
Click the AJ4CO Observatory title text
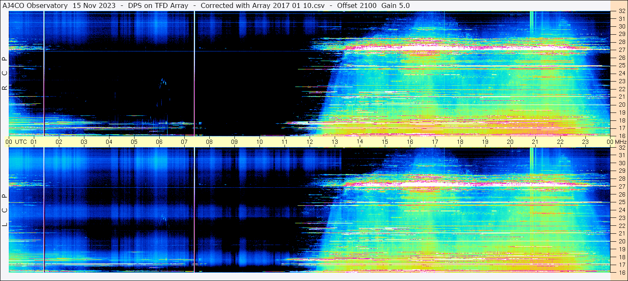coord(34,5)
